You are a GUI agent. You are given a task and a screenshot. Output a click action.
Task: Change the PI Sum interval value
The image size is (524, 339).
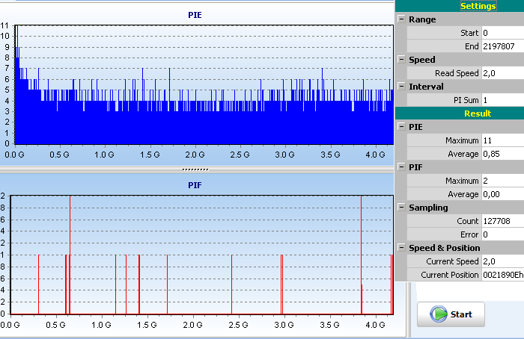coord(502,100)
